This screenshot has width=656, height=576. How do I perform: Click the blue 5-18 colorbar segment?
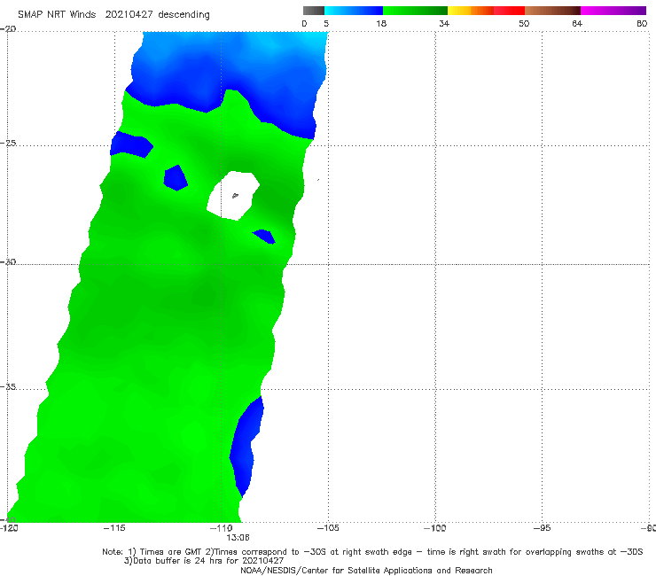[x=354, y=11]
